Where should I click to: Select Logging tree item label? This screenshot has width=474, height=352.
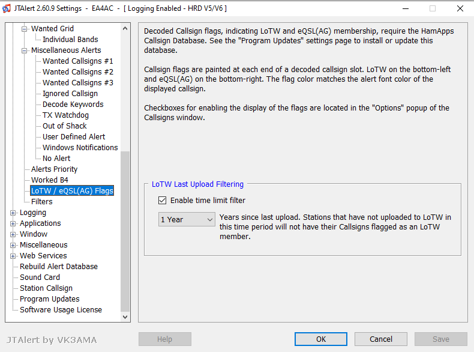(33, 213)
